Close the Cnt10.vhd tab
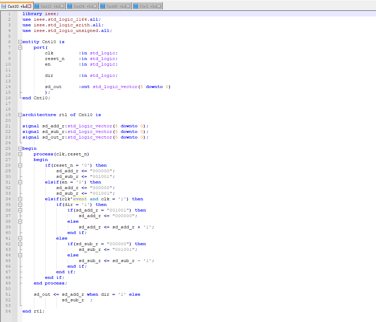This screenshot has height=322, width=376. [29, 6]
